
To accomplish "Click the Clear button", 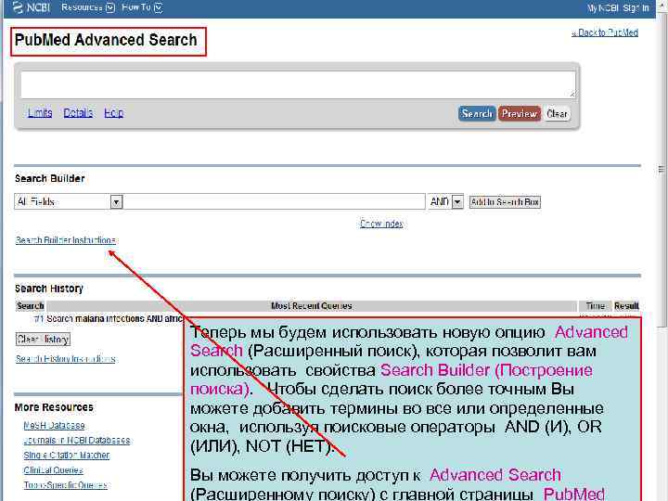I will 557,114.
